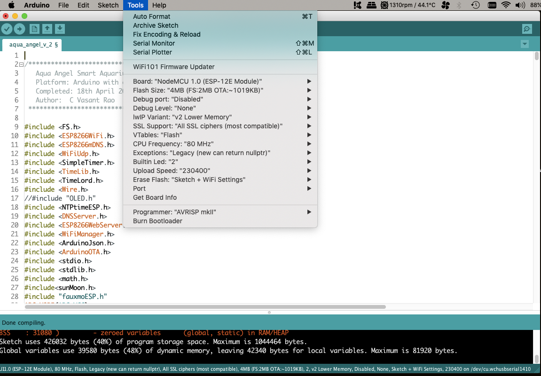Click the 'Done compiling.' status message
This screenshot has height=376, width=541.
coord(24,323)
